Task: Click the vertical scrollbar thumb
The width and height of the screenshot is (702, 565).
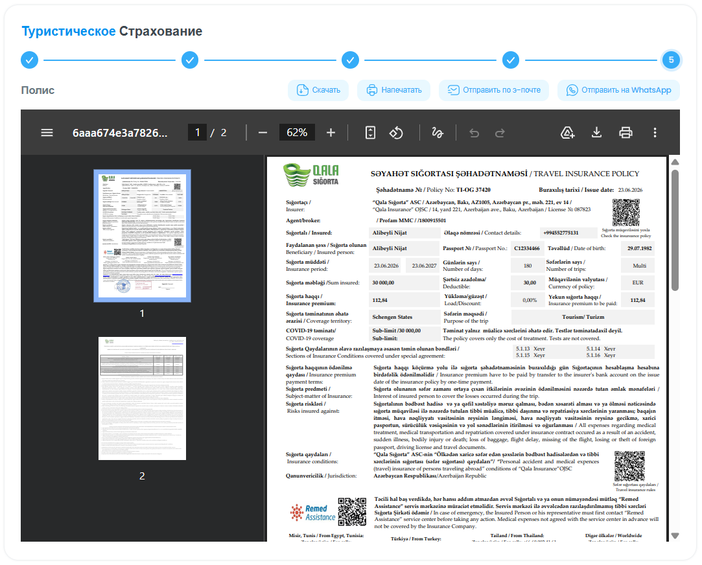Action: tap(675, 231)
